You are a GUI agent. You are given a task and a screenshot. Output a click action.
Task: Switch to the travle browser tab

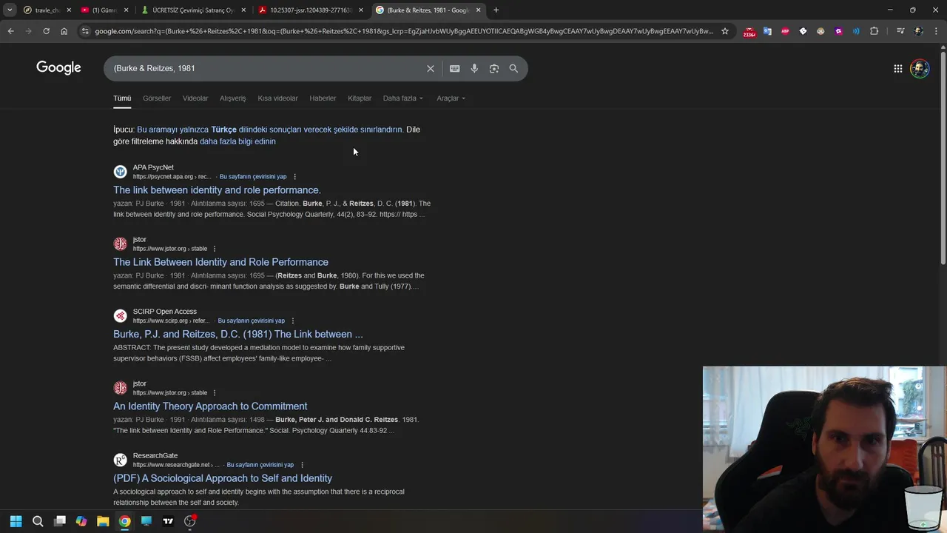(x=44, y=10)
